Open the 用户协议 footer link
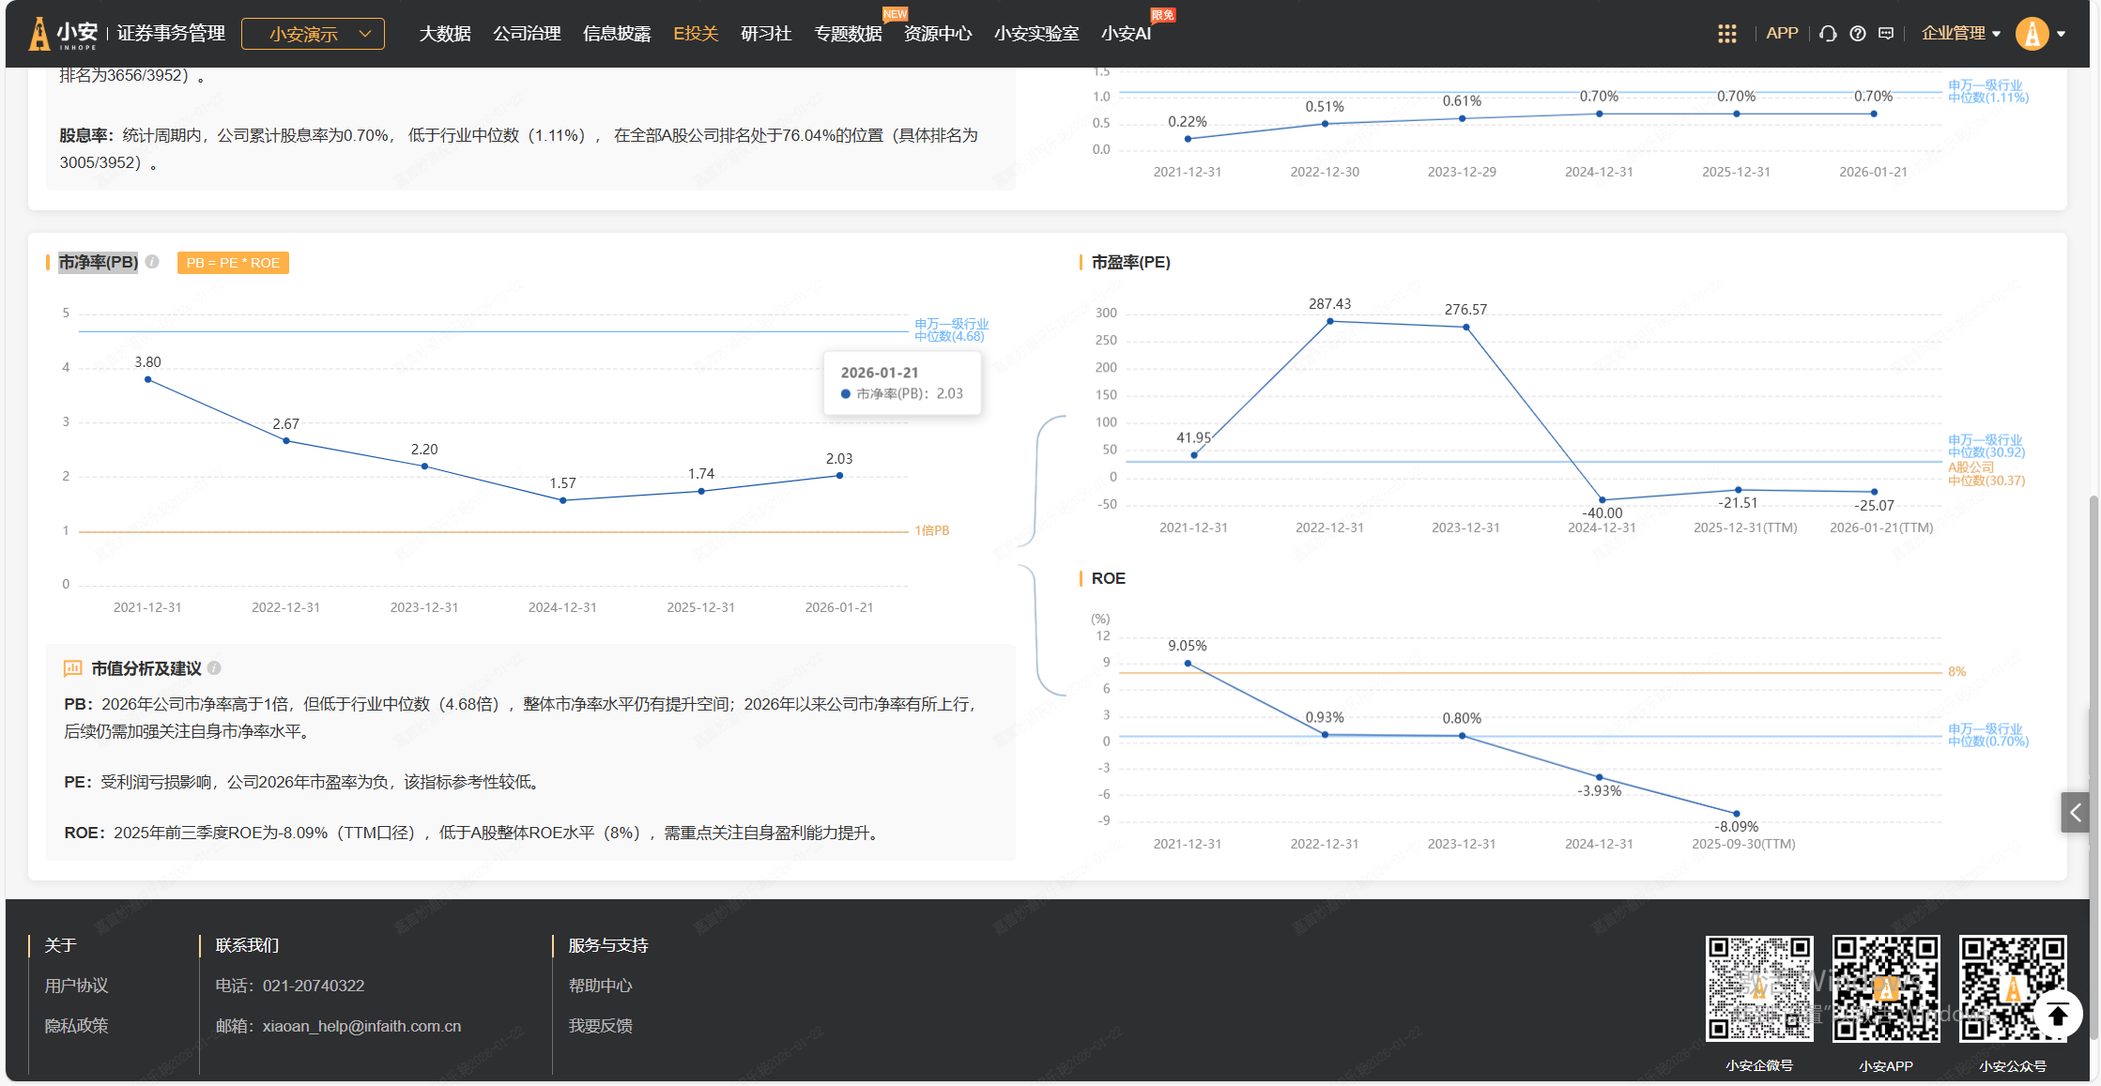Image resolution: width=2101 pixels, height=1086 pixels. (76, 986)
